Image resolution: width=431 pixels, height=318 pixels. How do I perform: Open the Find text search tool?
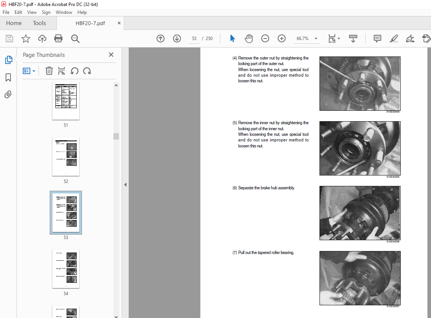[x=75, y=39]
